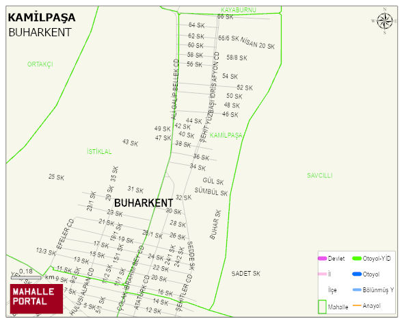Click the Anayol orange legend line
Image resolution: width=404 pixels, height=323 pixels.
[357, 305]
